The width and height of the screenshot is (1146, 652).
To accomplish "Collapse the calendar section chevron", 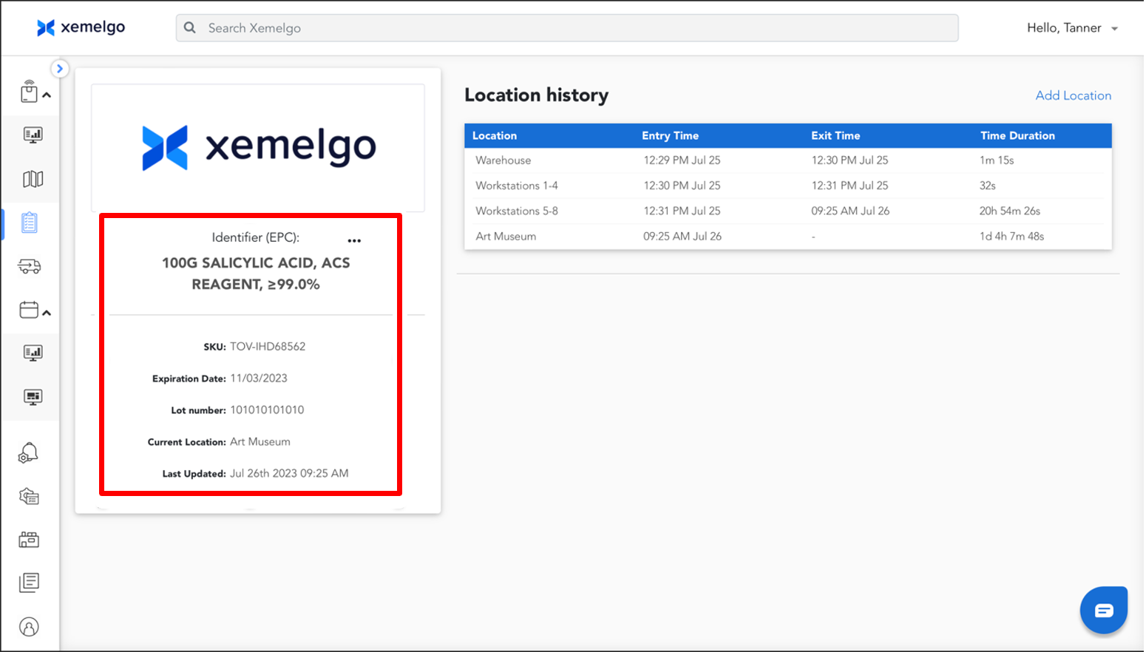I will 47,313.
